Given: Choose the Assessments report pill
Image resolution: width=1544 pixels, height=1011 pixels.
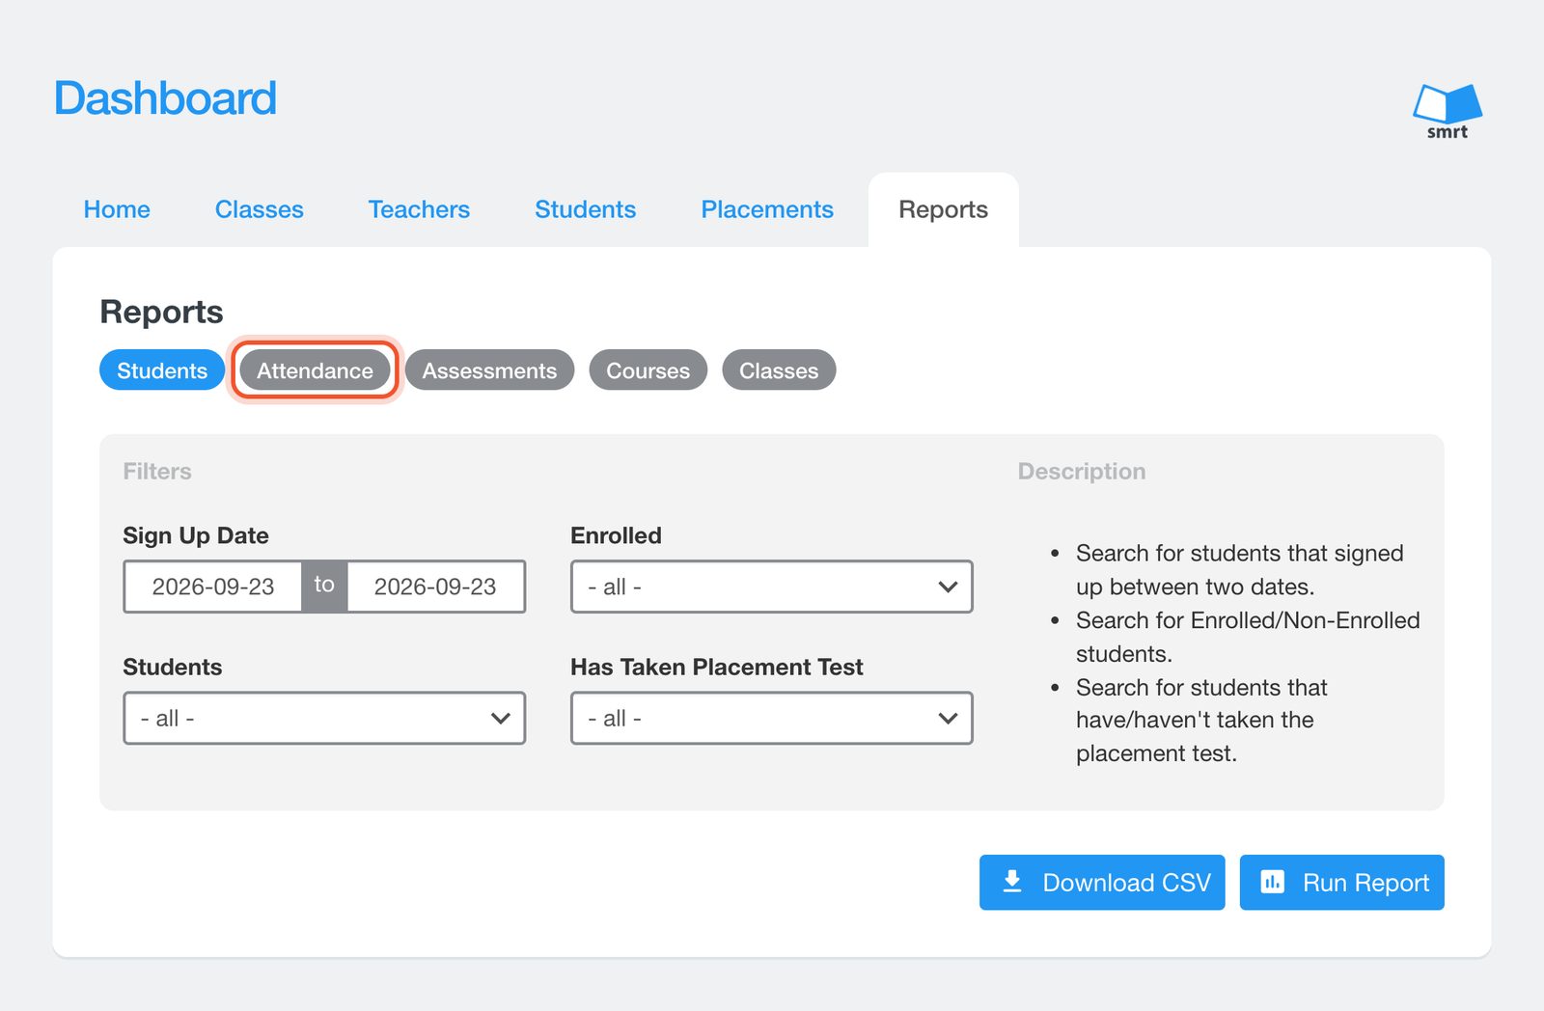Looking at the screenshot, I should 489,370.
